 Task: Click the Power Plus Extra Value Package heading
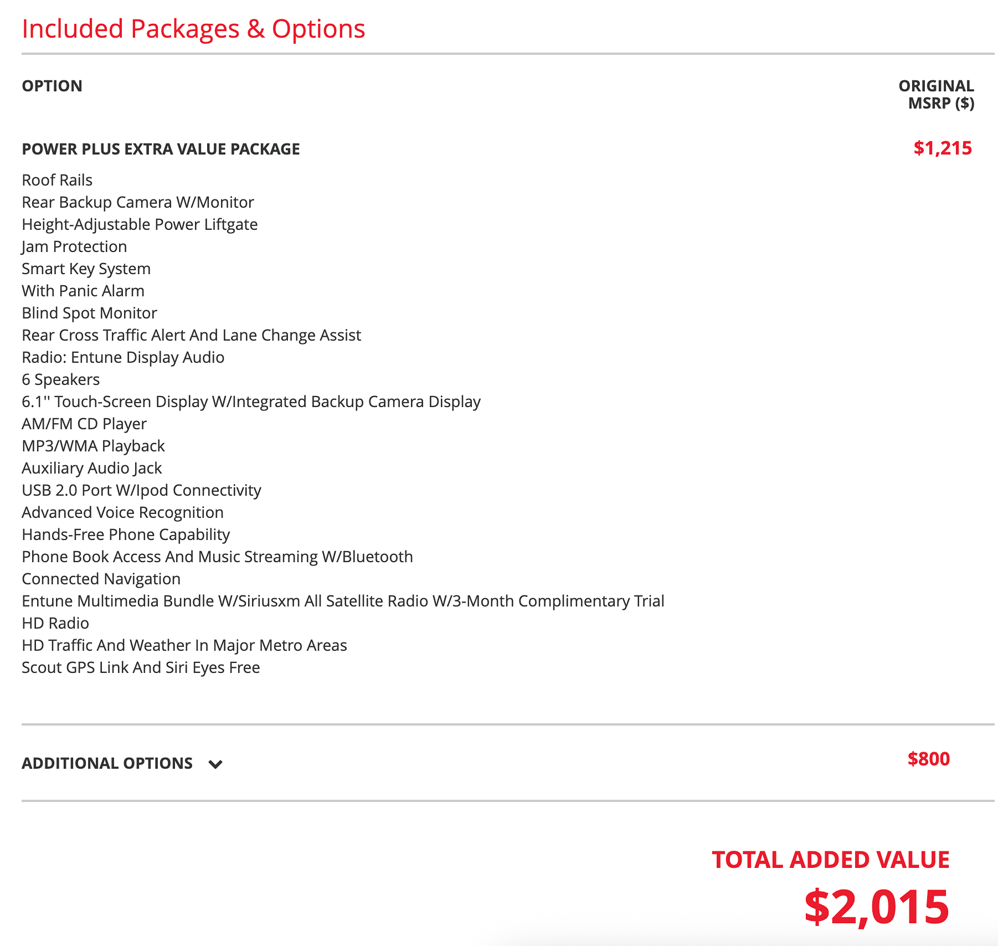coord(161,149)
